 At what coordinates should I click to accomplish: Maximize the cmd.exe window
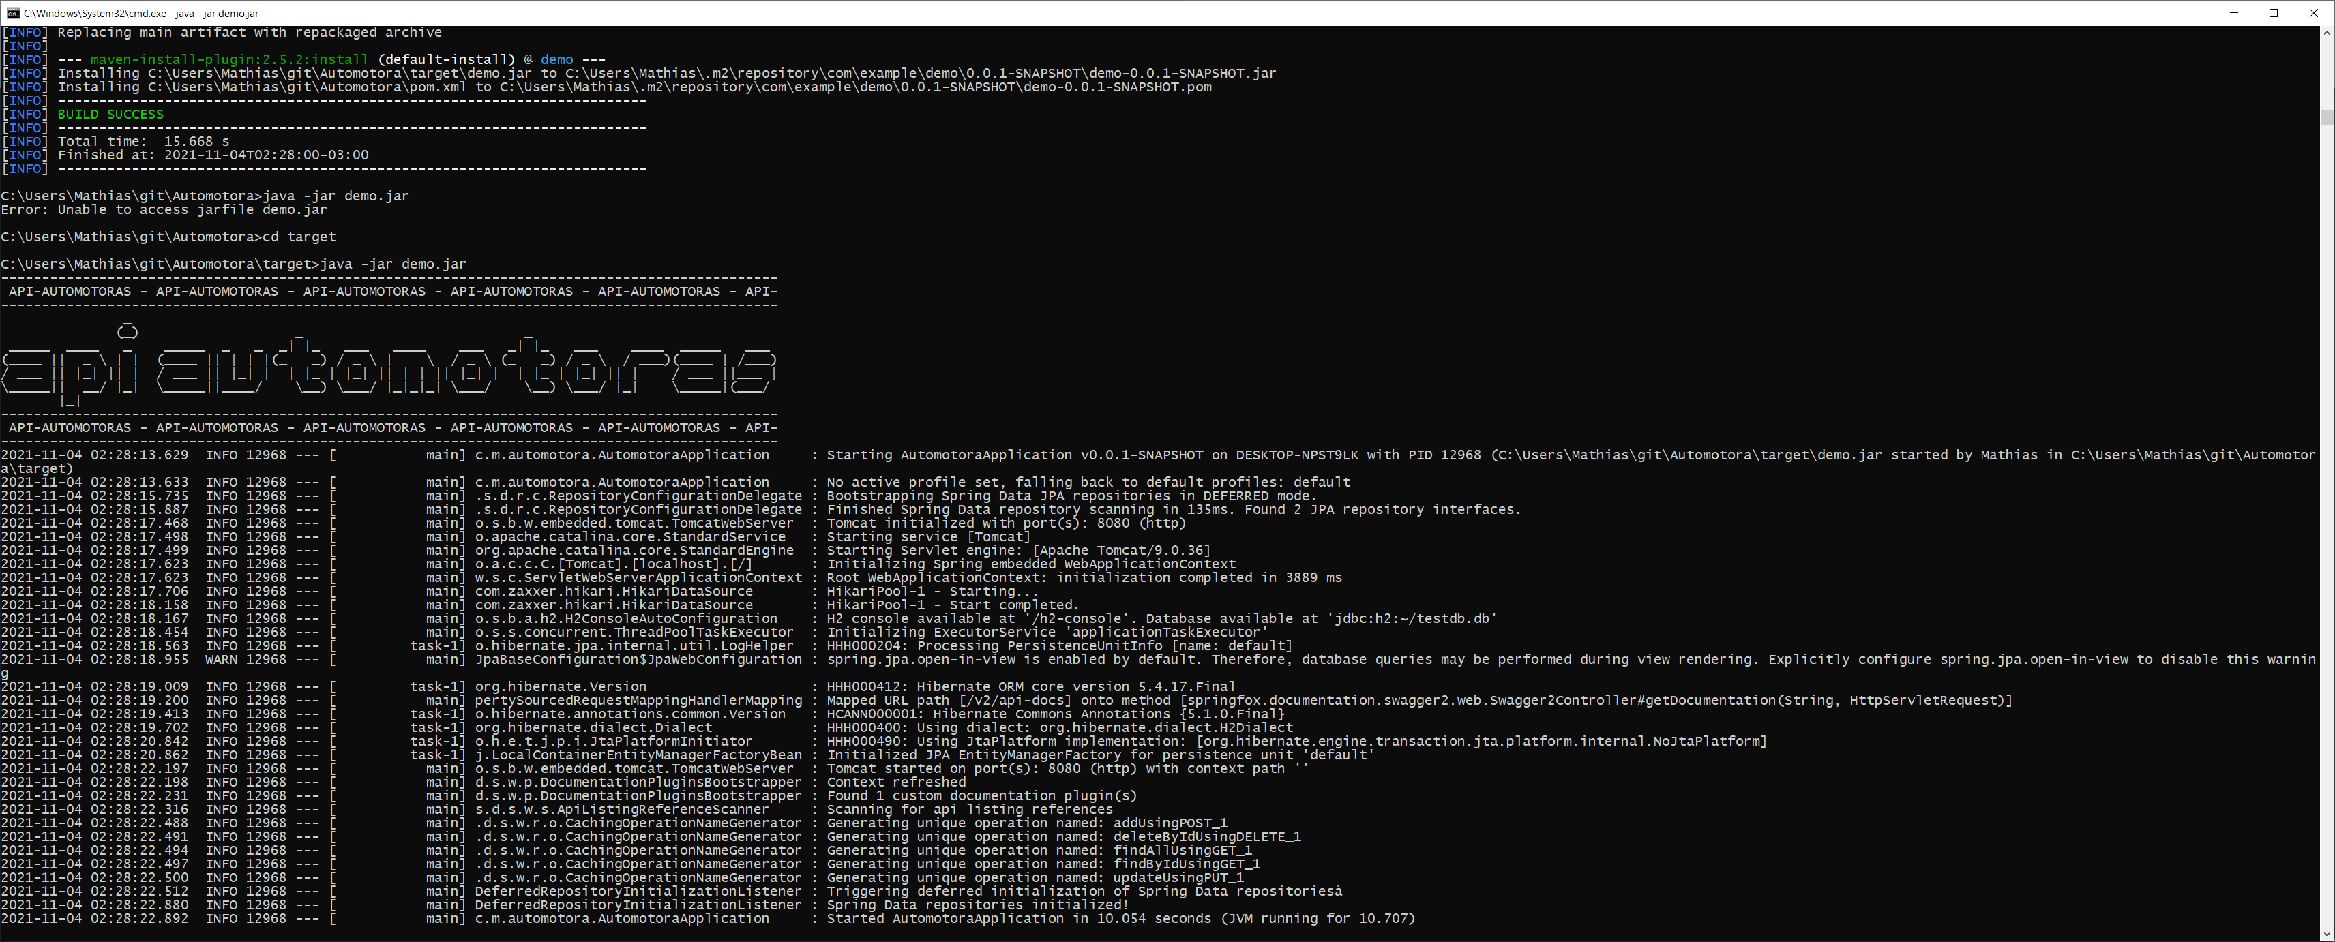coord(2274,13)
